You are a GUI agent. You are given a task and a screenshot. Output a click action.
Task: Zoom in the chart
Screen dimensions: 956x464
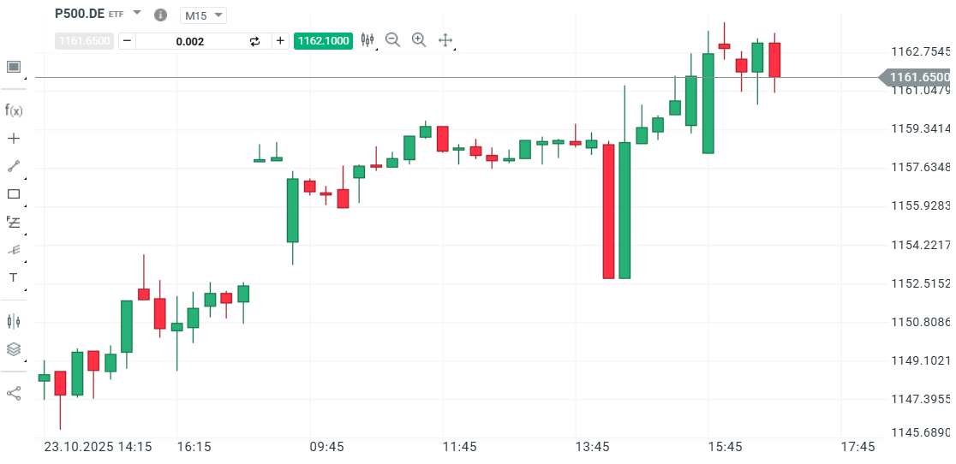pos(419,39)
